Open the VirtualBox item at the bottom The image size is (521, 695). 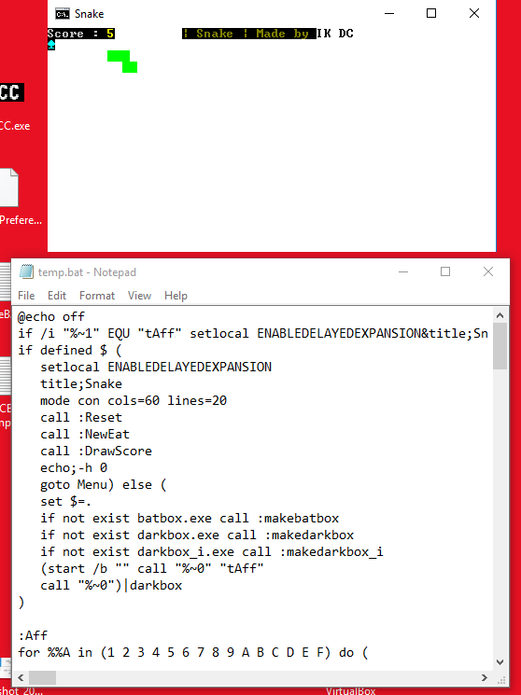tap(350, 690)
